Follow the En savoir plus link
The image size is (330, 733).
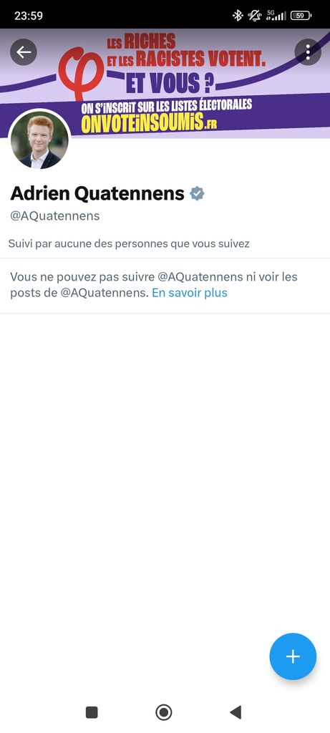coord(190,293)
